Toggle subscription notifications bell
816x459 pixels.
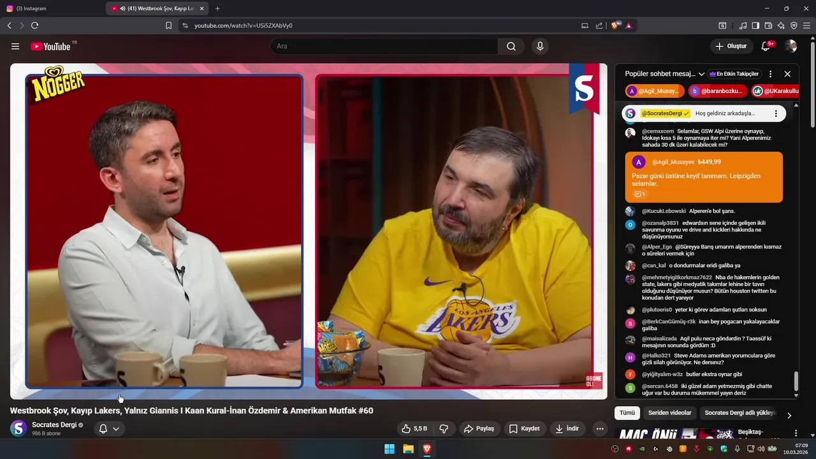point(103,429)
